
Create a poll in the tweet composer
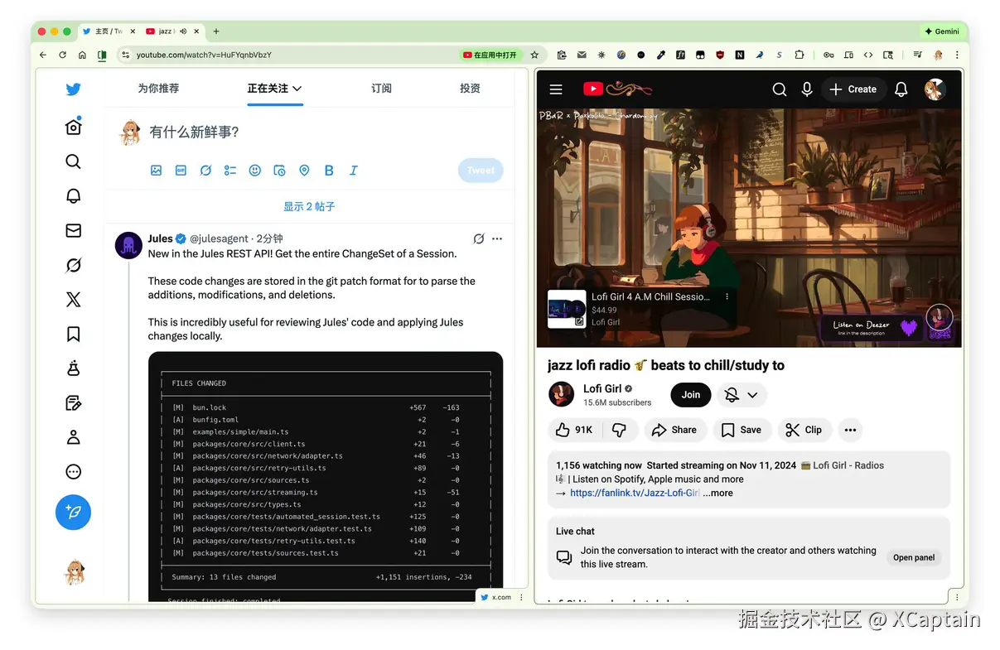(229, 170)
